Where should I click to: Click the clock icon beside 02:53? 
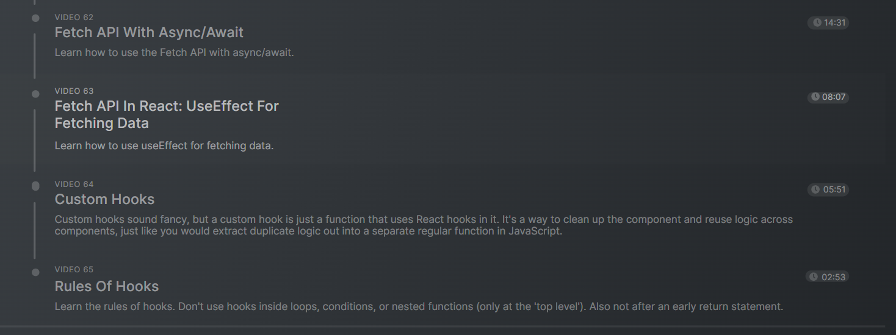(x=814, y=277)
